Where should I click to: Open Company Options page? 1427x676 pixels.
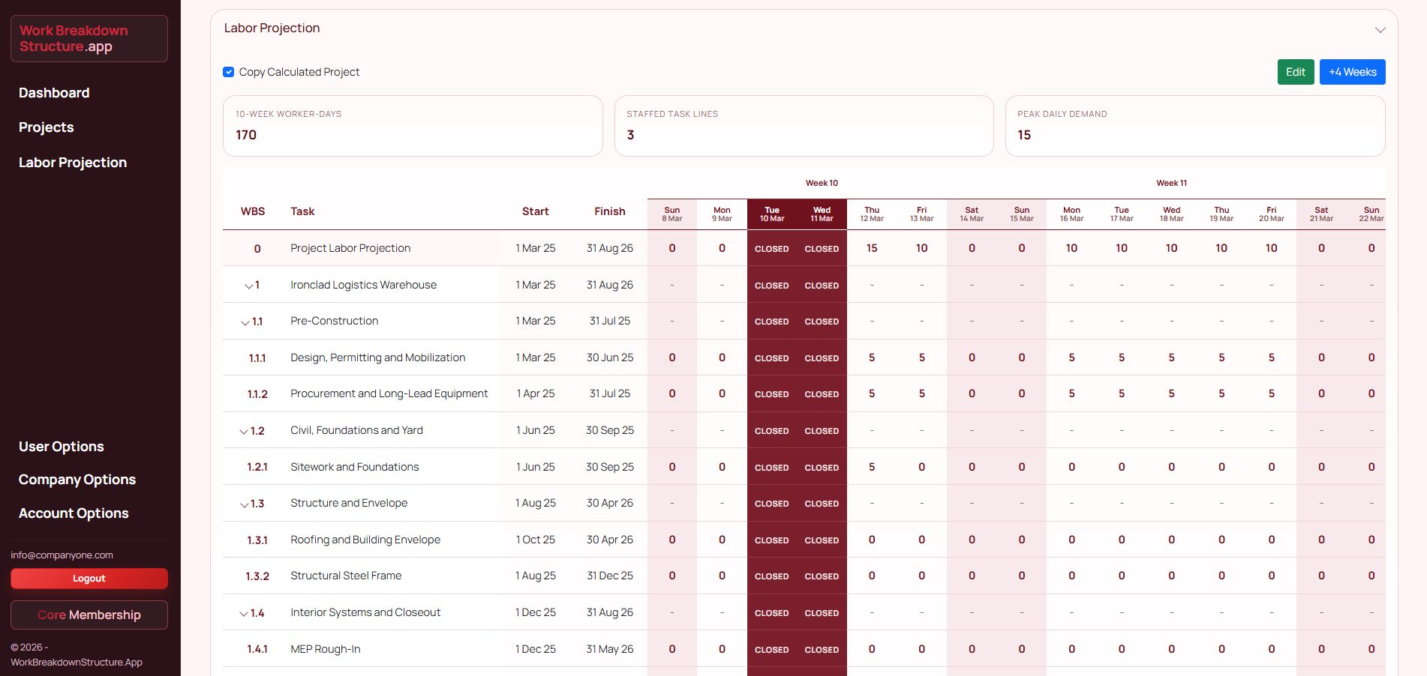point(77,480)
